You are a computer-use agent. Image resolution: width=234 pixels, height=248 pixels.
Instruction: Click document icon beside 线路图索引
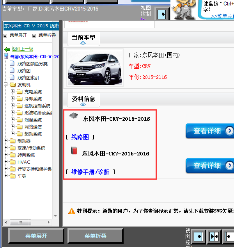coord(12,77)
